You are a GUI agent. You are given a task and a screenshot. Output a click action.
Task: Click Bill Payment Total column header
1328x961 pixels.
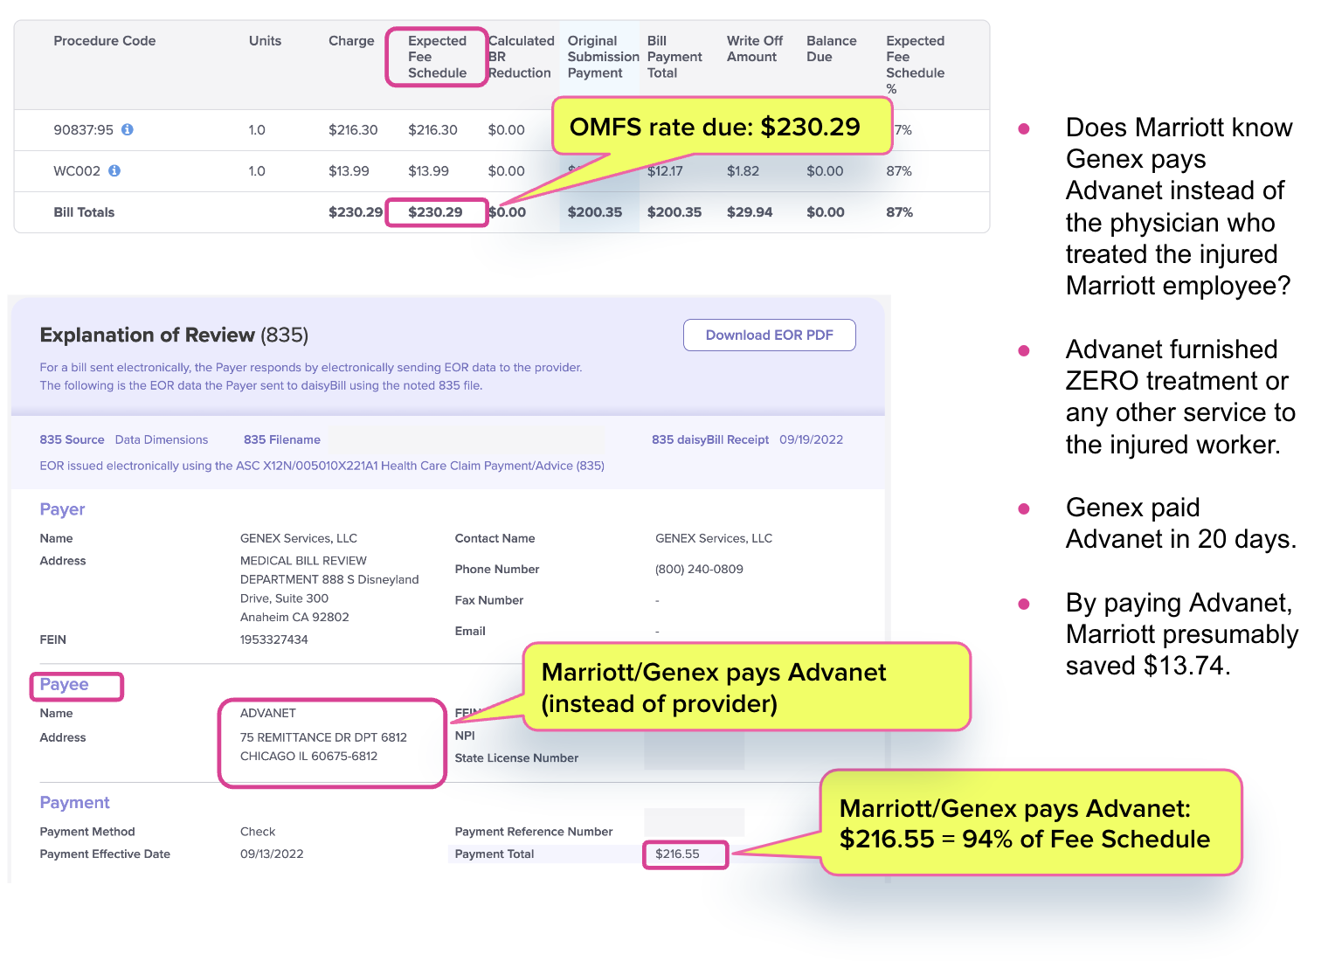coord(674,57)
